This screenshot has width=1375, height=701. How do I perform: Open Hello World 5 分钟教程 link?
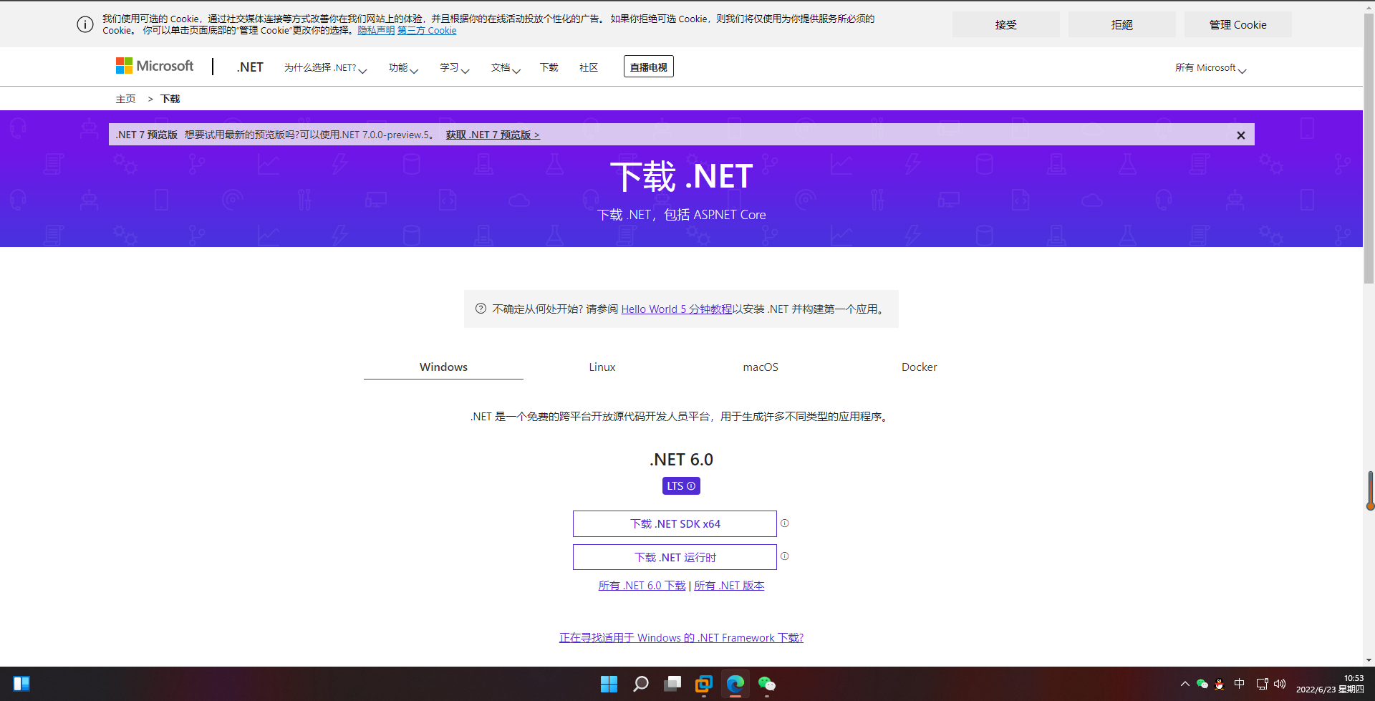click(x=677, y=309)
